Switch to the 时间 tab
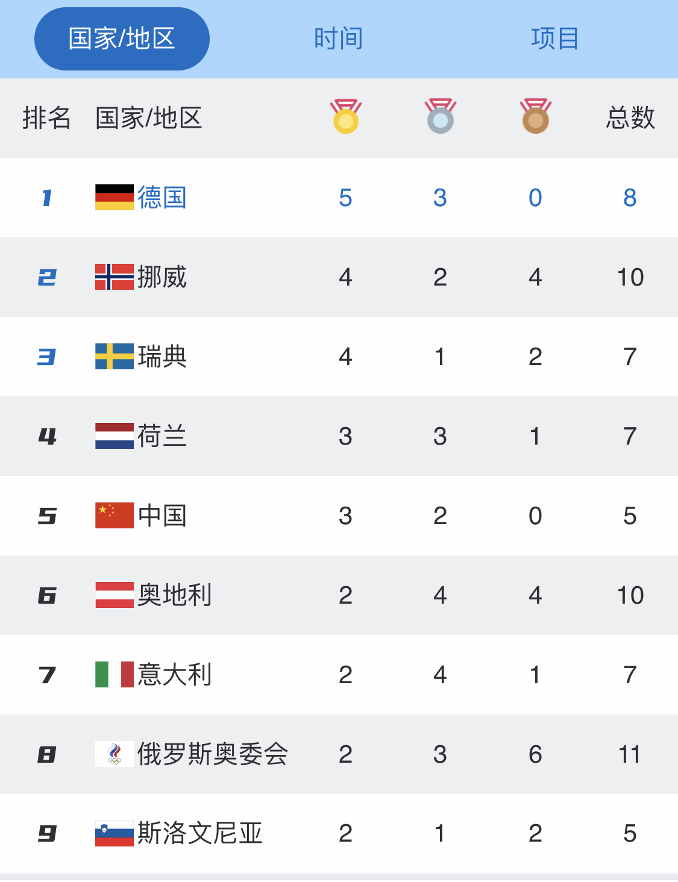Screen dimensions: 678x882 coord(338,39)
